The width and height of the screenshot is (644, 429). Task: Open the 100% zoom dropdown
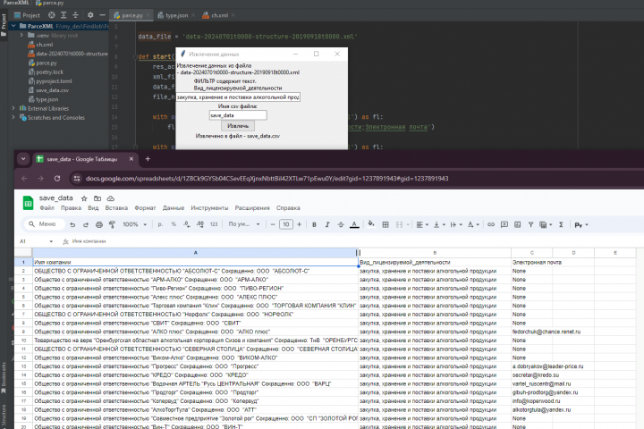(x=133, y=224)
